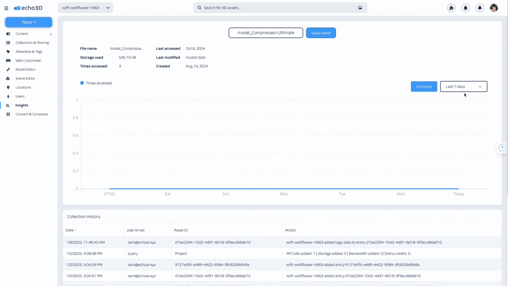Screen dimensions: 508x286
Task: Click the notifications bell icon
Action: coord(480,8)
